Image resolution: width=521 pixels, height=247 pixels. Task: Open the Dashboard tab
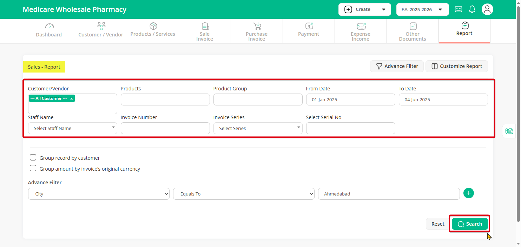pyautogui.click(x=49, y=31)
